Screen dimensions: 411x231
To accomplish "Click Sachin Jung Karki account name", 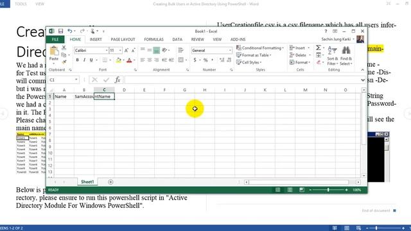I will click(x=336, y=39).
